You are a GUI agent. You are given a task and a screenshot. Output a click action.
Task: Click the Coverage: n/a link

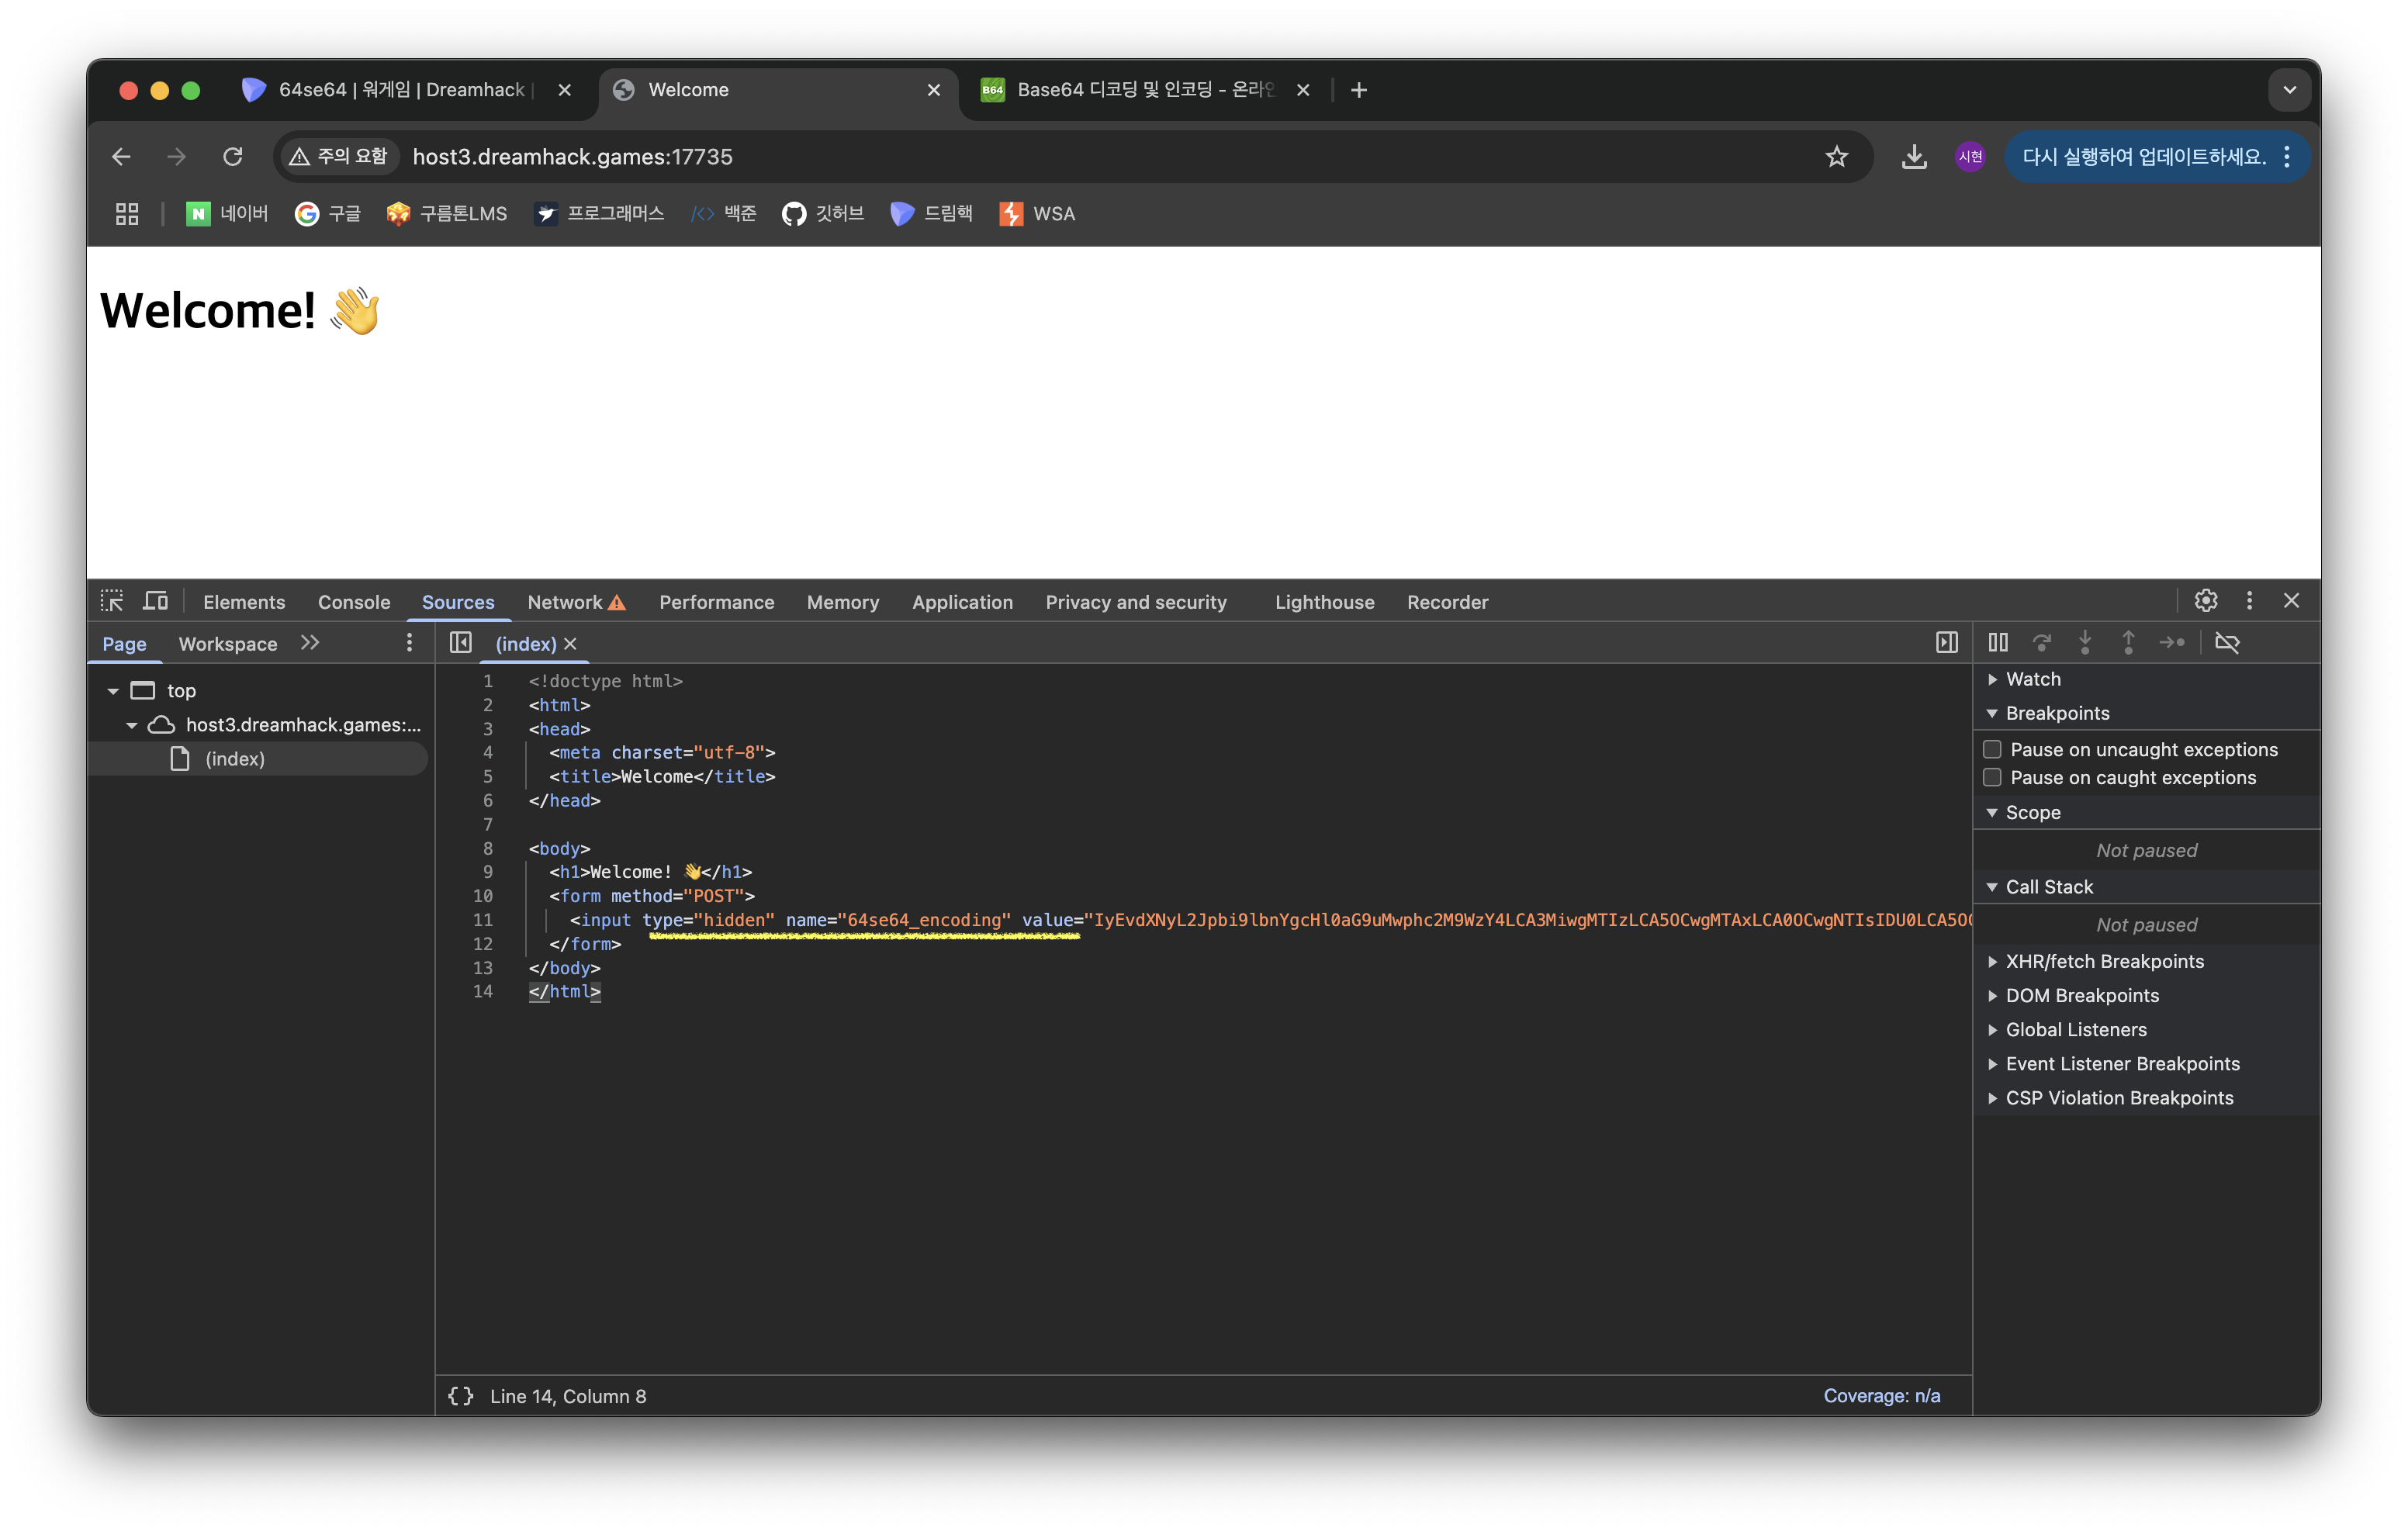(1881, 1396)
